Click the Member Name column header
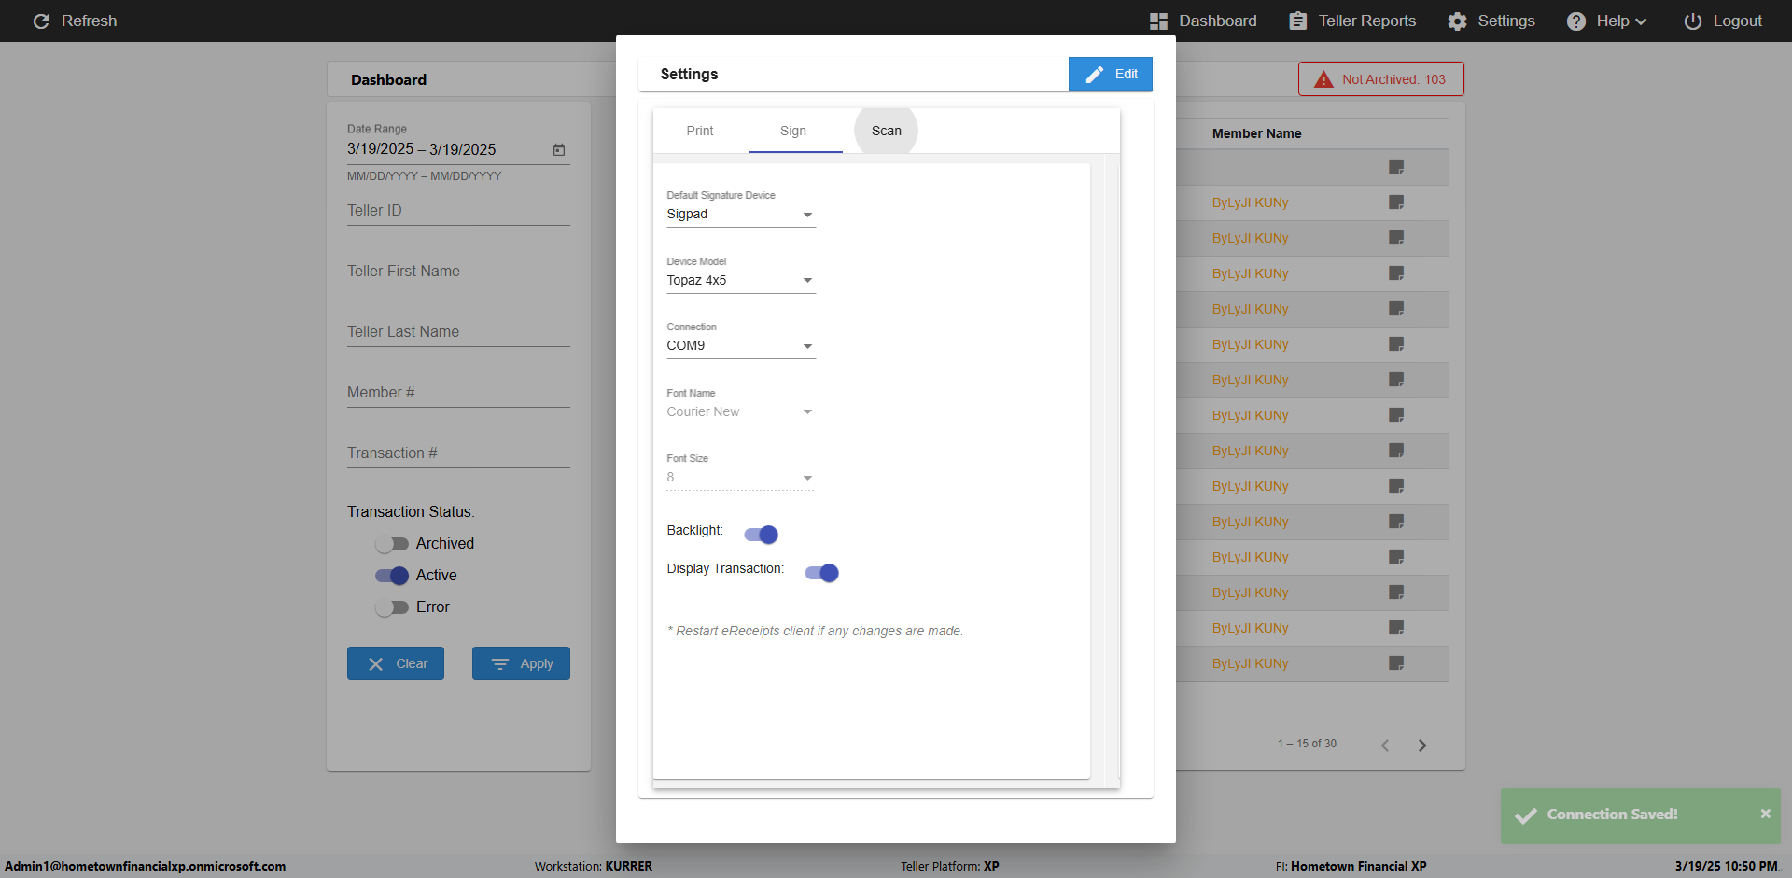The image size is (1792, 878). click(1257, 133)
